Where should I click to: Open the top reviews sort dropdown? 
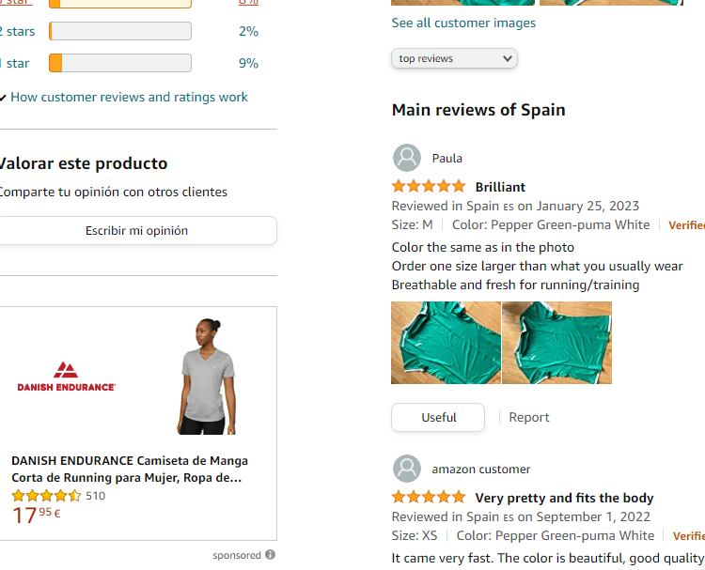pyautogui.click(x=454, y=58)
